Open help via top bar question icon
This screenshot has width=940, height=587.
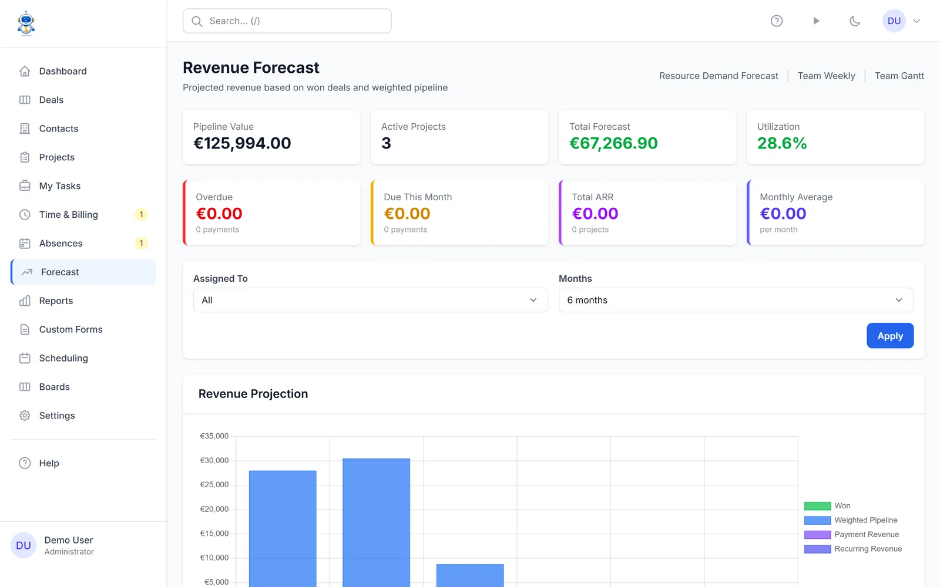coord(777,21)
